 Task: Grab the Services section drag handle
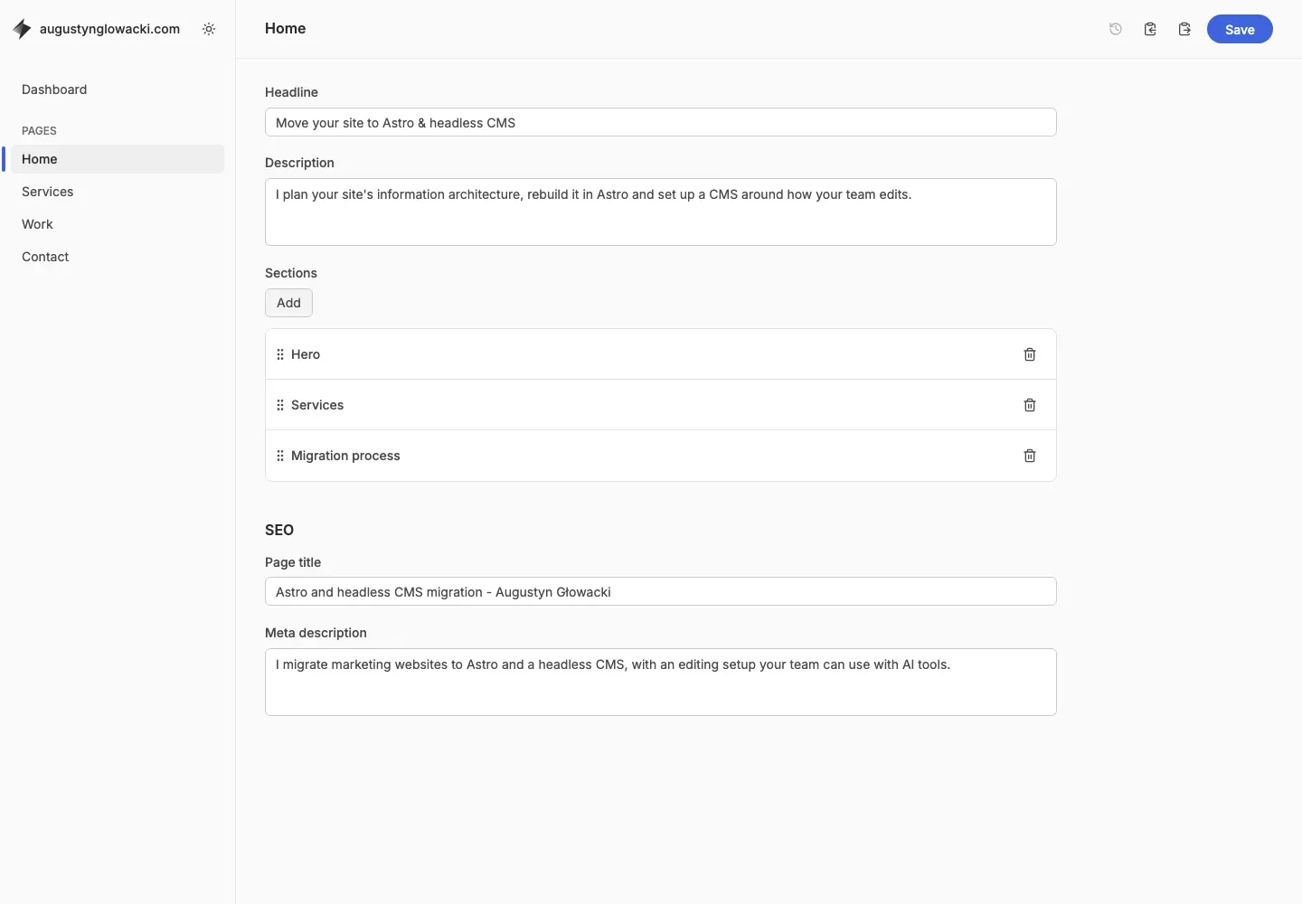280,405
